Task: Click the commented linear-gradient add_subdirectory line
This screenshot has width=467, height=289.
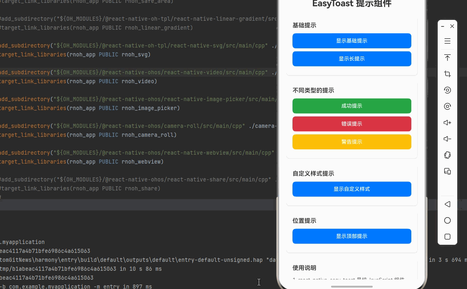Action: [138, 19]
